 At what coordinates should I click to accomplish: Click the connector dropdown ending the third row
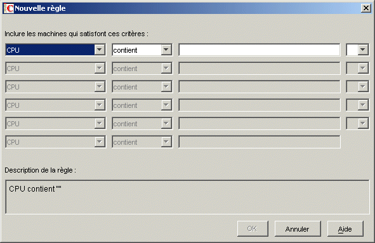(x=357, y=86)
